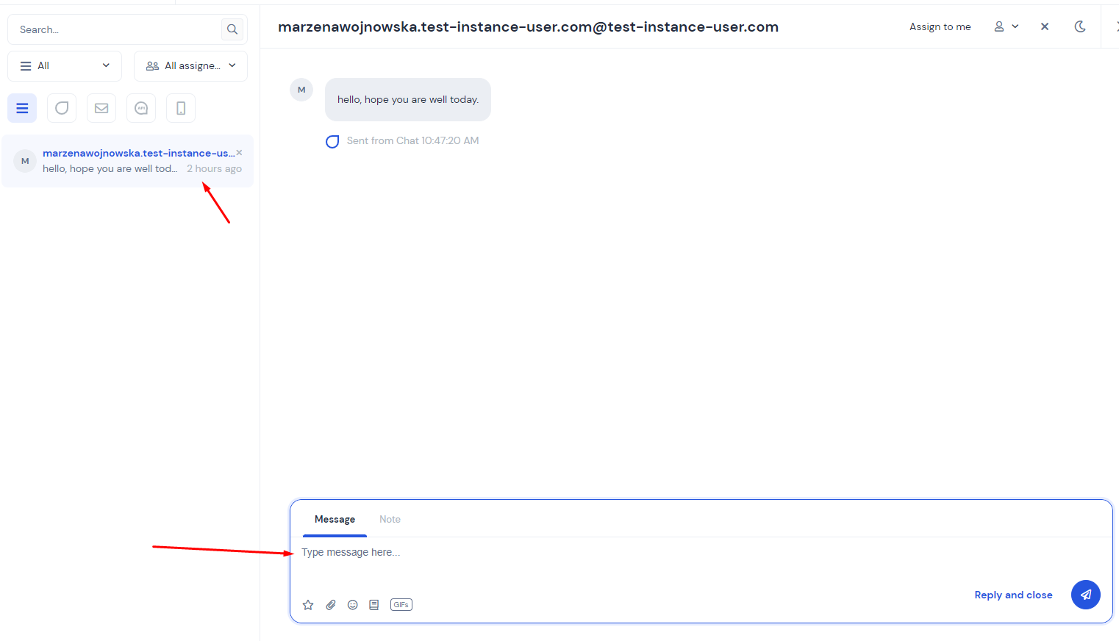Click the '2 hours ago' timestamp
Viewport: 1119px width, 641px height.
[x=214, y=169]
